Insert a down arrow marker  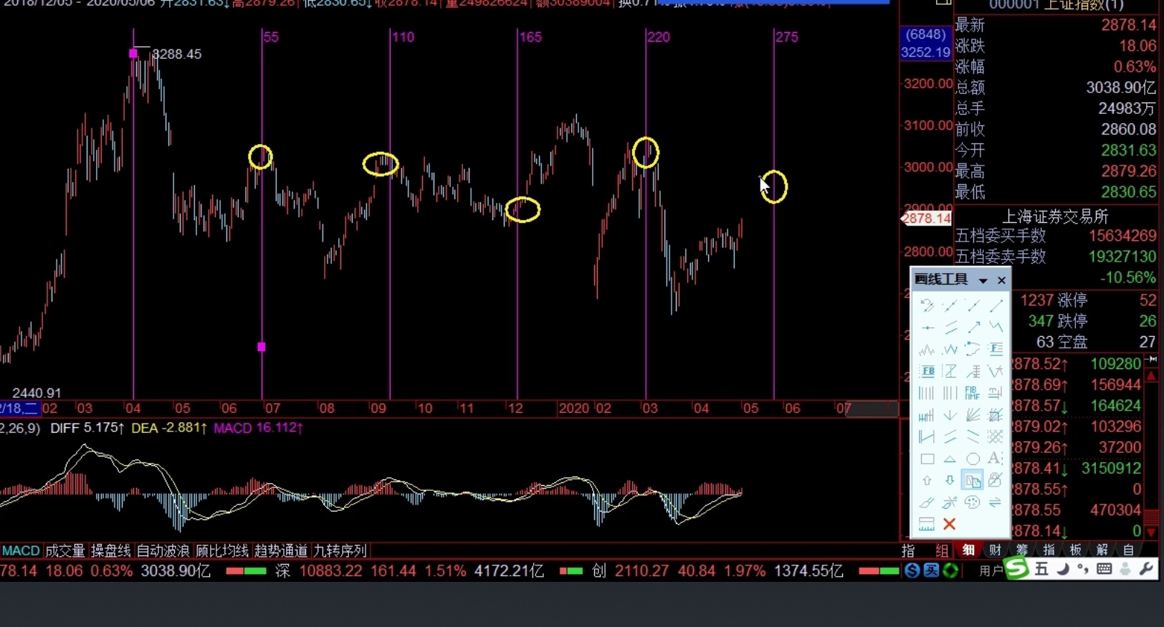point(950,480)
